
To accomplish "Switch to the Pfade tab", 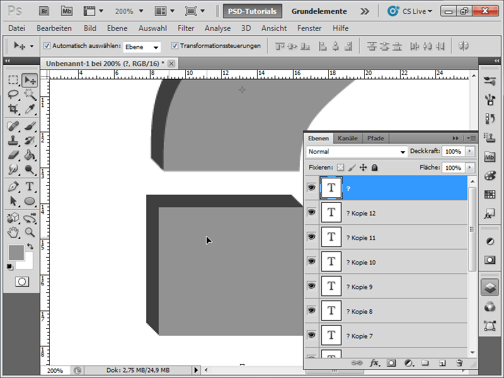I will (x=375, y=138).
